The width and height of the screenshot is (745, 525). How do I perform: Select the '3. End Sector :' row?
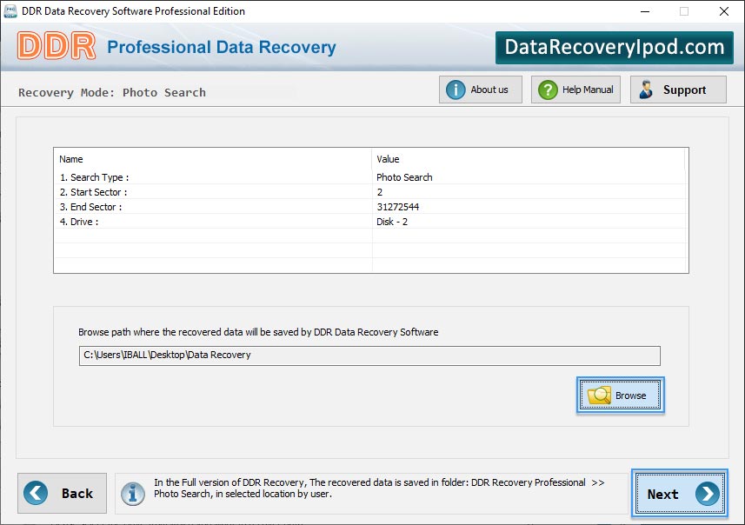[x=370, y=207]
